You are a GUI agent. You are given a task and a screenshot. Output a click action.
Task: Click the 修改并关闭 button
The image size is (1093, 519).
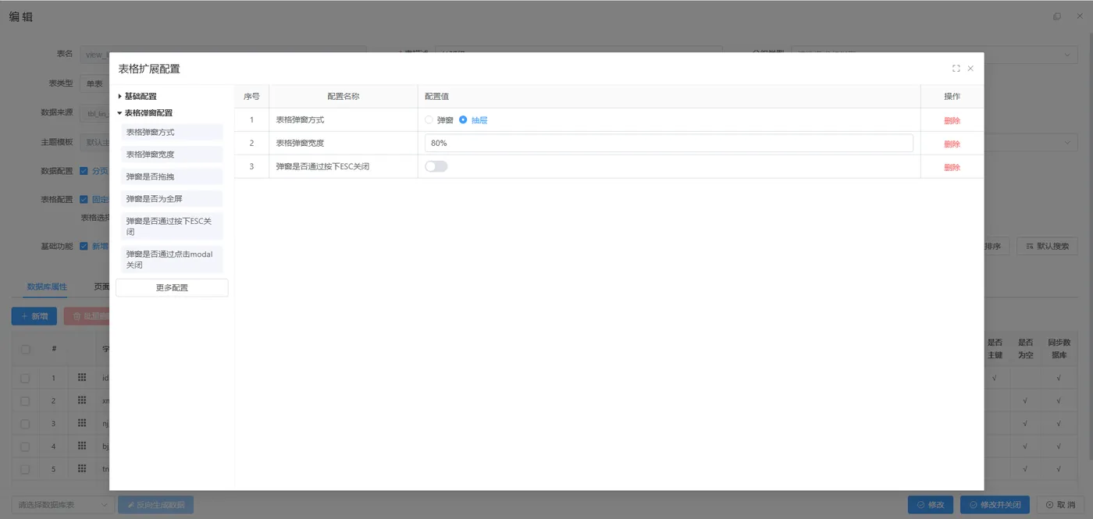[x=995, y=505]
